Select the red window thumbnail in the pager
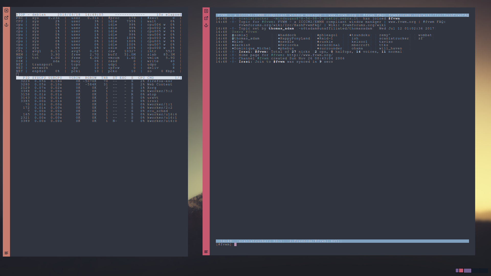 pos(461,271)
